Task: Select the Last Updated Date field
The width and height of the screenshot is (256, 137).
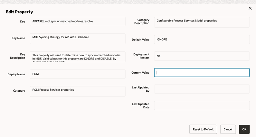Action: coord(202,105)
